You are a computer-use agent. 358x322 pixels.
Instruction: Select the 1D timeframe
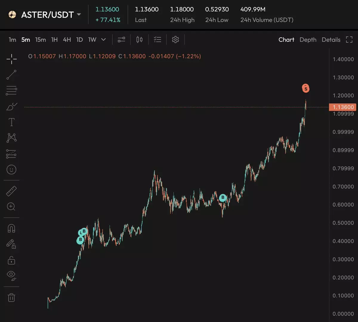(x=79, y=40)
